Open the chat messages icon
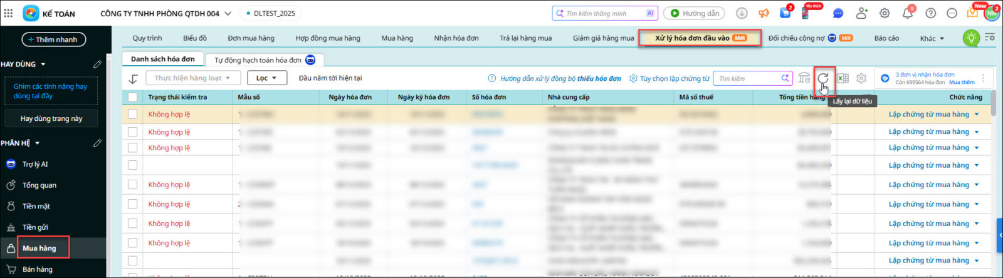This screenshot has width=1003, height=278. (838, 13)
